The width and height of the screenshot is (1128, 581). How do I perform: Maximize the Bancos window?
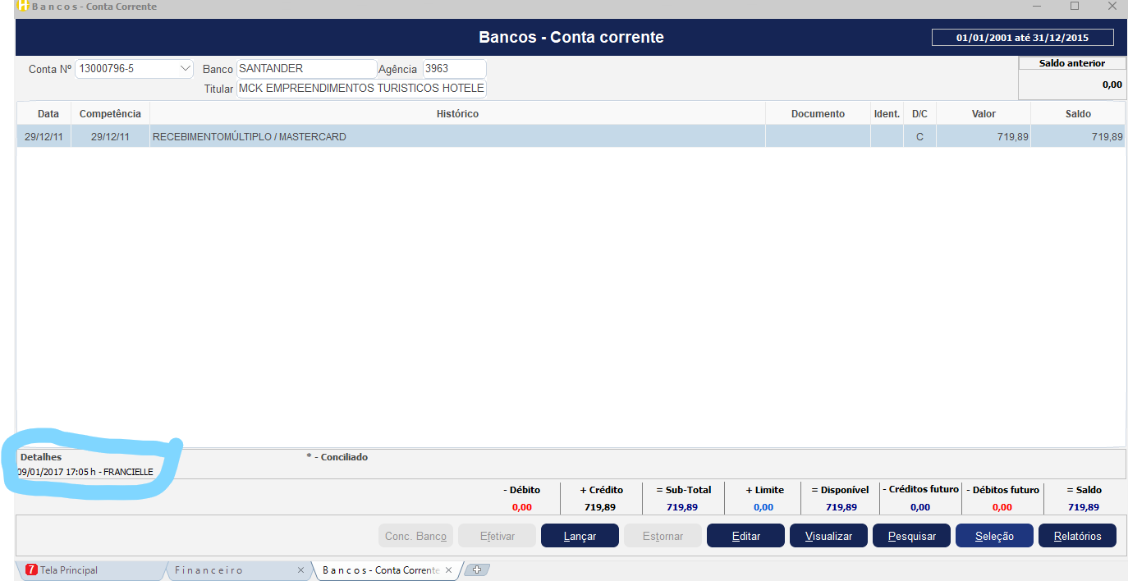[x=1075, y=6]
